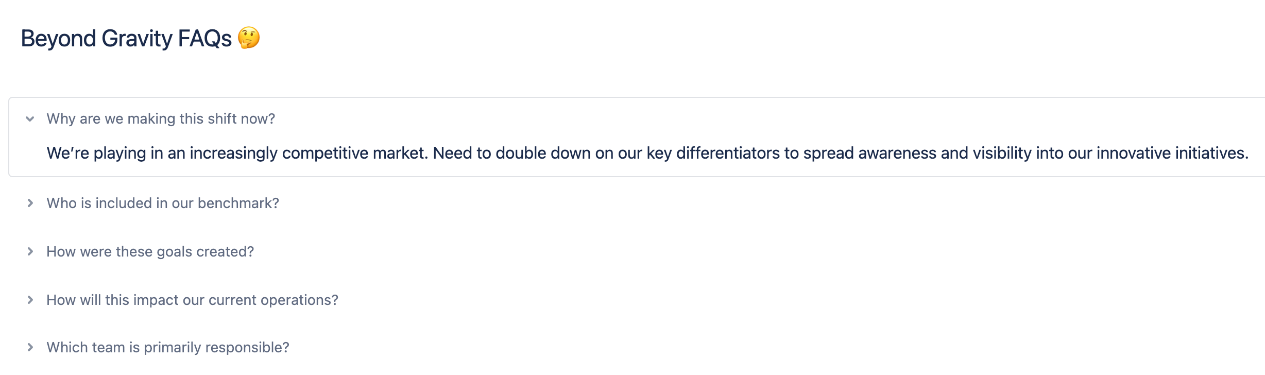The height and width of the screenshot is (375, 1265).
Task: Select the answer text about competitive market
Action: 648,152
